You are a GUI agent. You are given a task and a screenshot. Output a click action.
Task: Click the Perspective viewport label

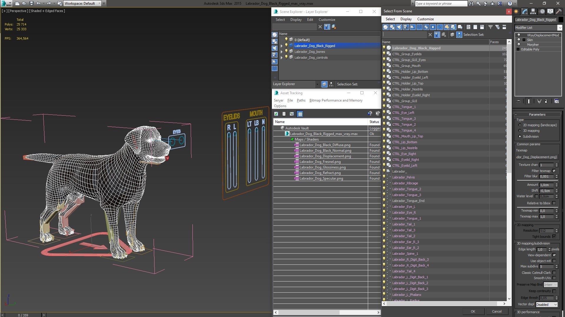pyautogui.click(x=18, y=11)
